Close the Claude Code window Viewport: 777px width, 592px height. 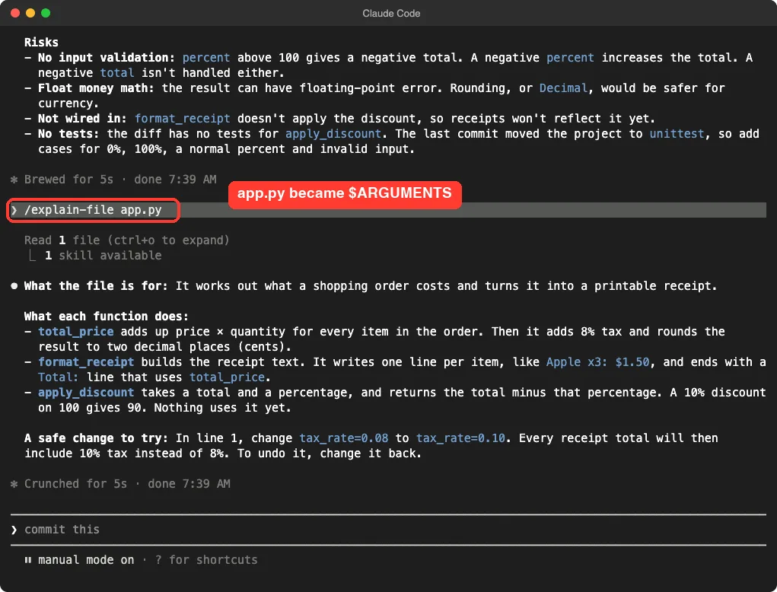click(x=15, y=13)
